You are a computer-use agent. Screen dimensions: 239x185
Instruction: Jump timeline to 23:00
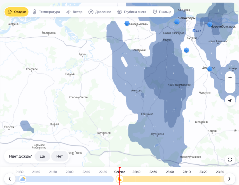pyautogui.click(x=170, y=172)
